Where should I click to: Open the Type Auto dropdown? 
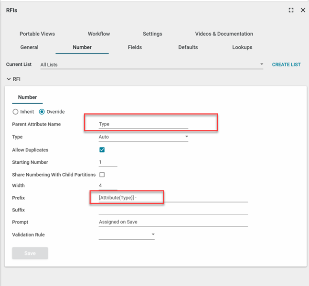click(186, 137)
